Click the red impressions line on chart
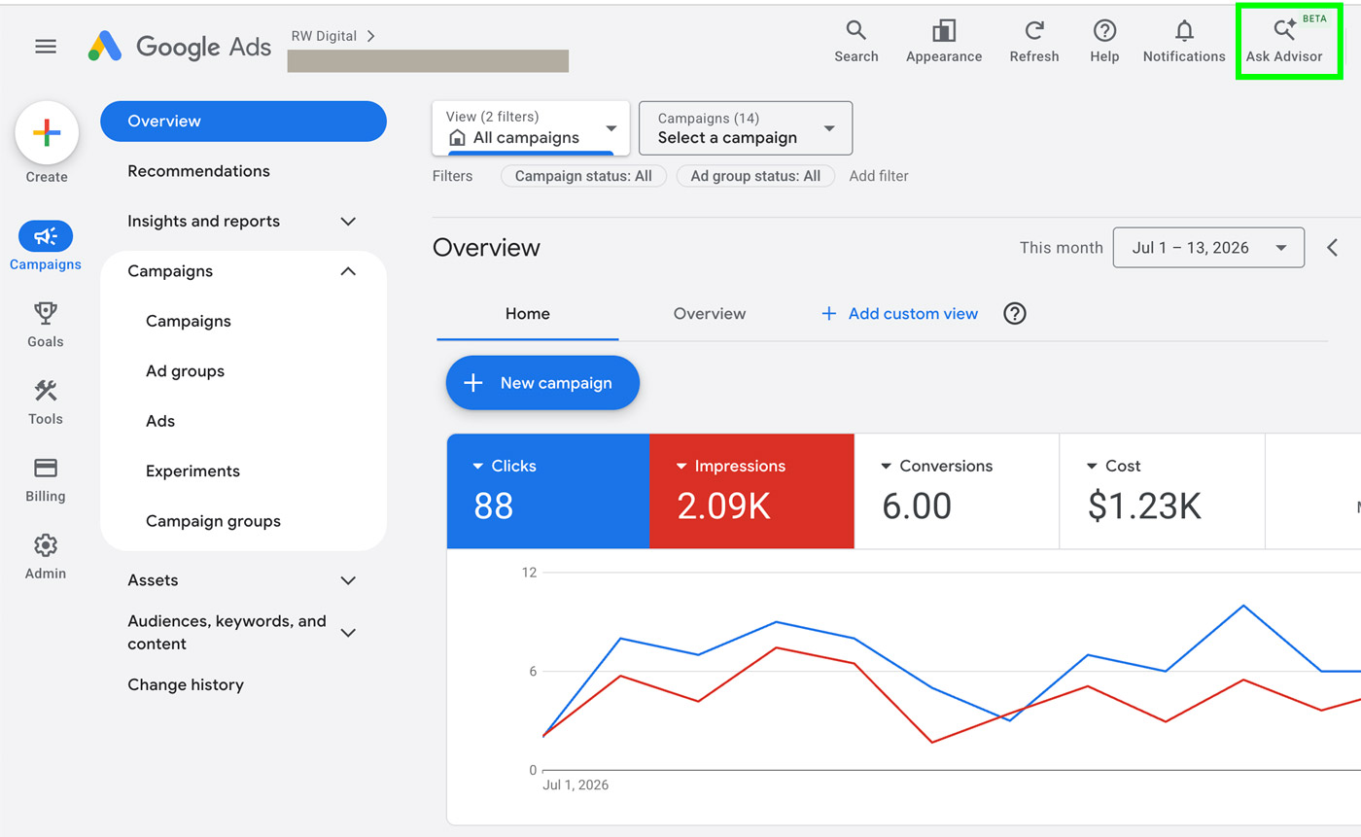1361x837 pixels. tap(776, 647)
